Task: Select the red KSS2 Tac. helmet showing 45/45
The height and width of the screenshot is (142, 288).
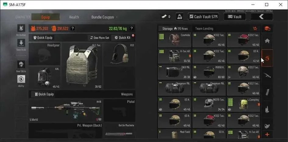Action: [x=244, y=40]
